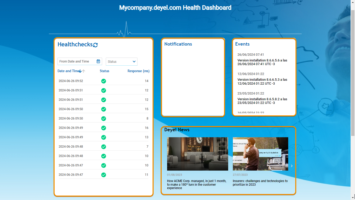Image resolution: width=355 pixels, height=200 pixels.
Task: Click the success icon beside the first 09:49 entry
Action: (x=103, y=128)
